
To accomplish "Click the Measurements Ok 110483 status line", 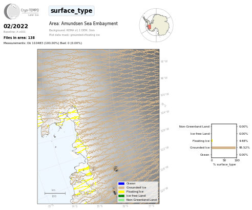I will [x=43, y=43].
